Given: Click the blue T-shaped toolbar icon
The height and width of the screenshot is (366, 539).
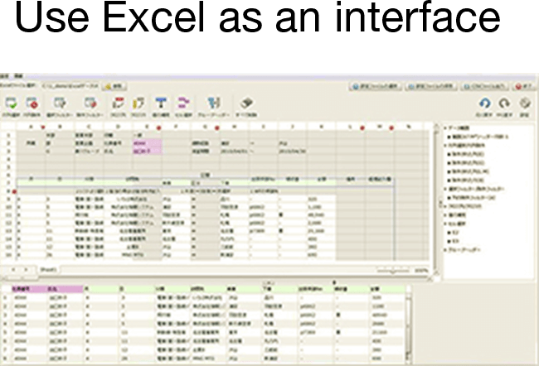Looking at the screenshot, I should (x=161, y=103).
